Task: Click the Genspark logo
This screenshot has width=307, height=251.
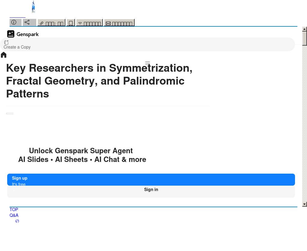Action: click(x=23, y=34)
